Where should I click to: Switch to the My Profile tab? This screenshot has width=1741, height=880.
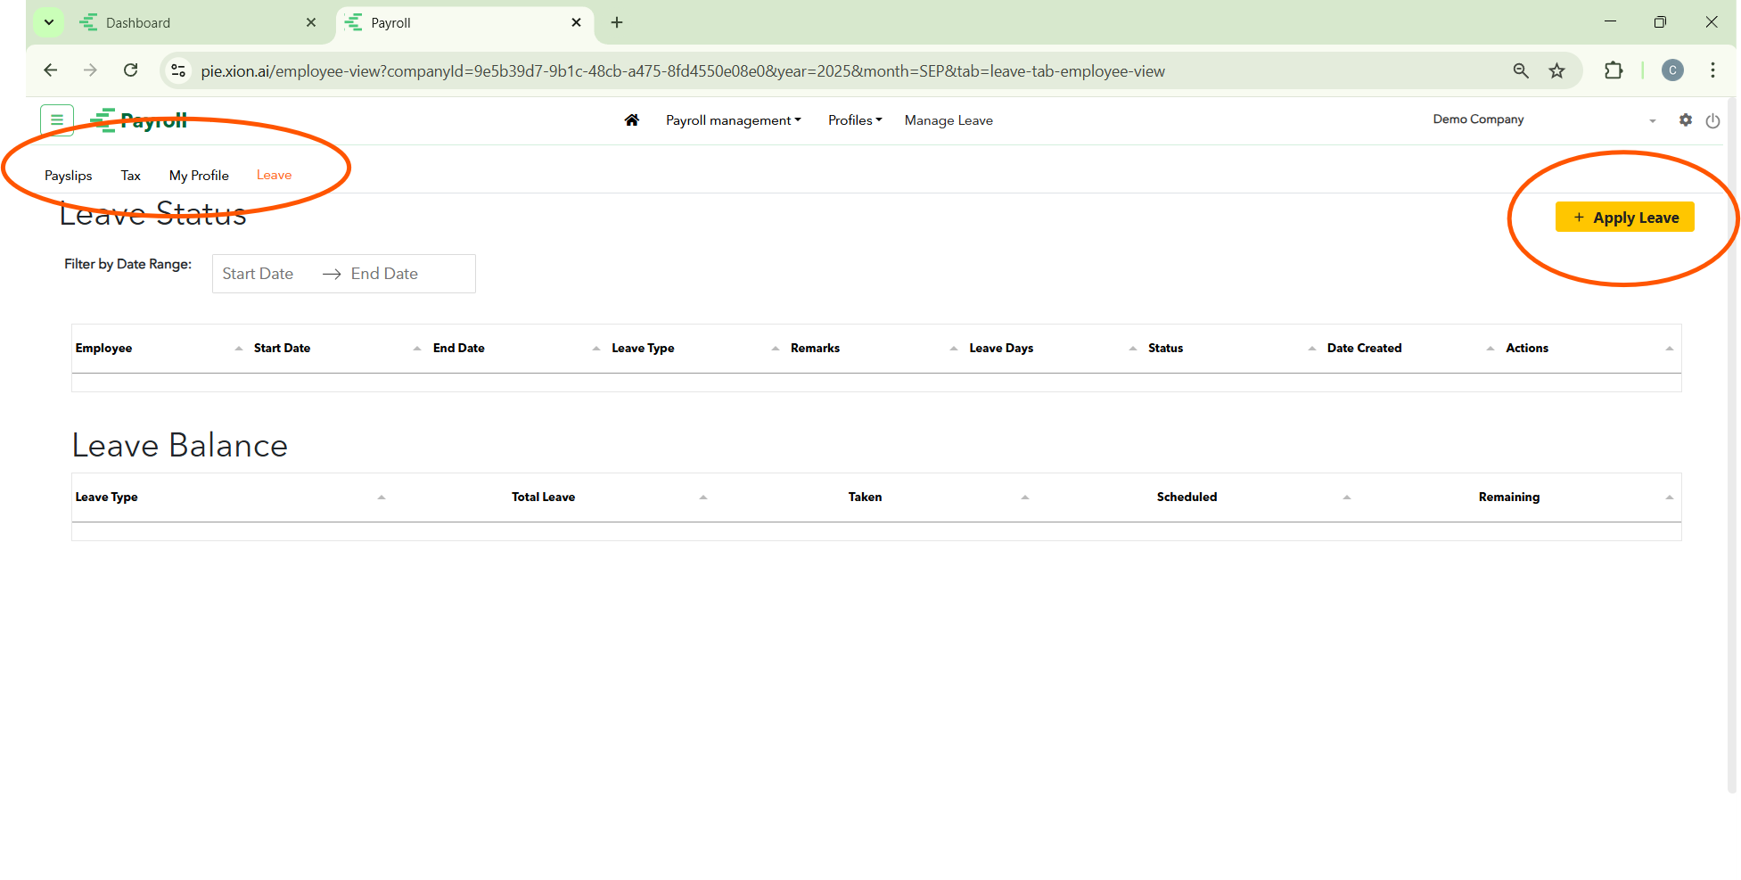[x=199, y=176]
